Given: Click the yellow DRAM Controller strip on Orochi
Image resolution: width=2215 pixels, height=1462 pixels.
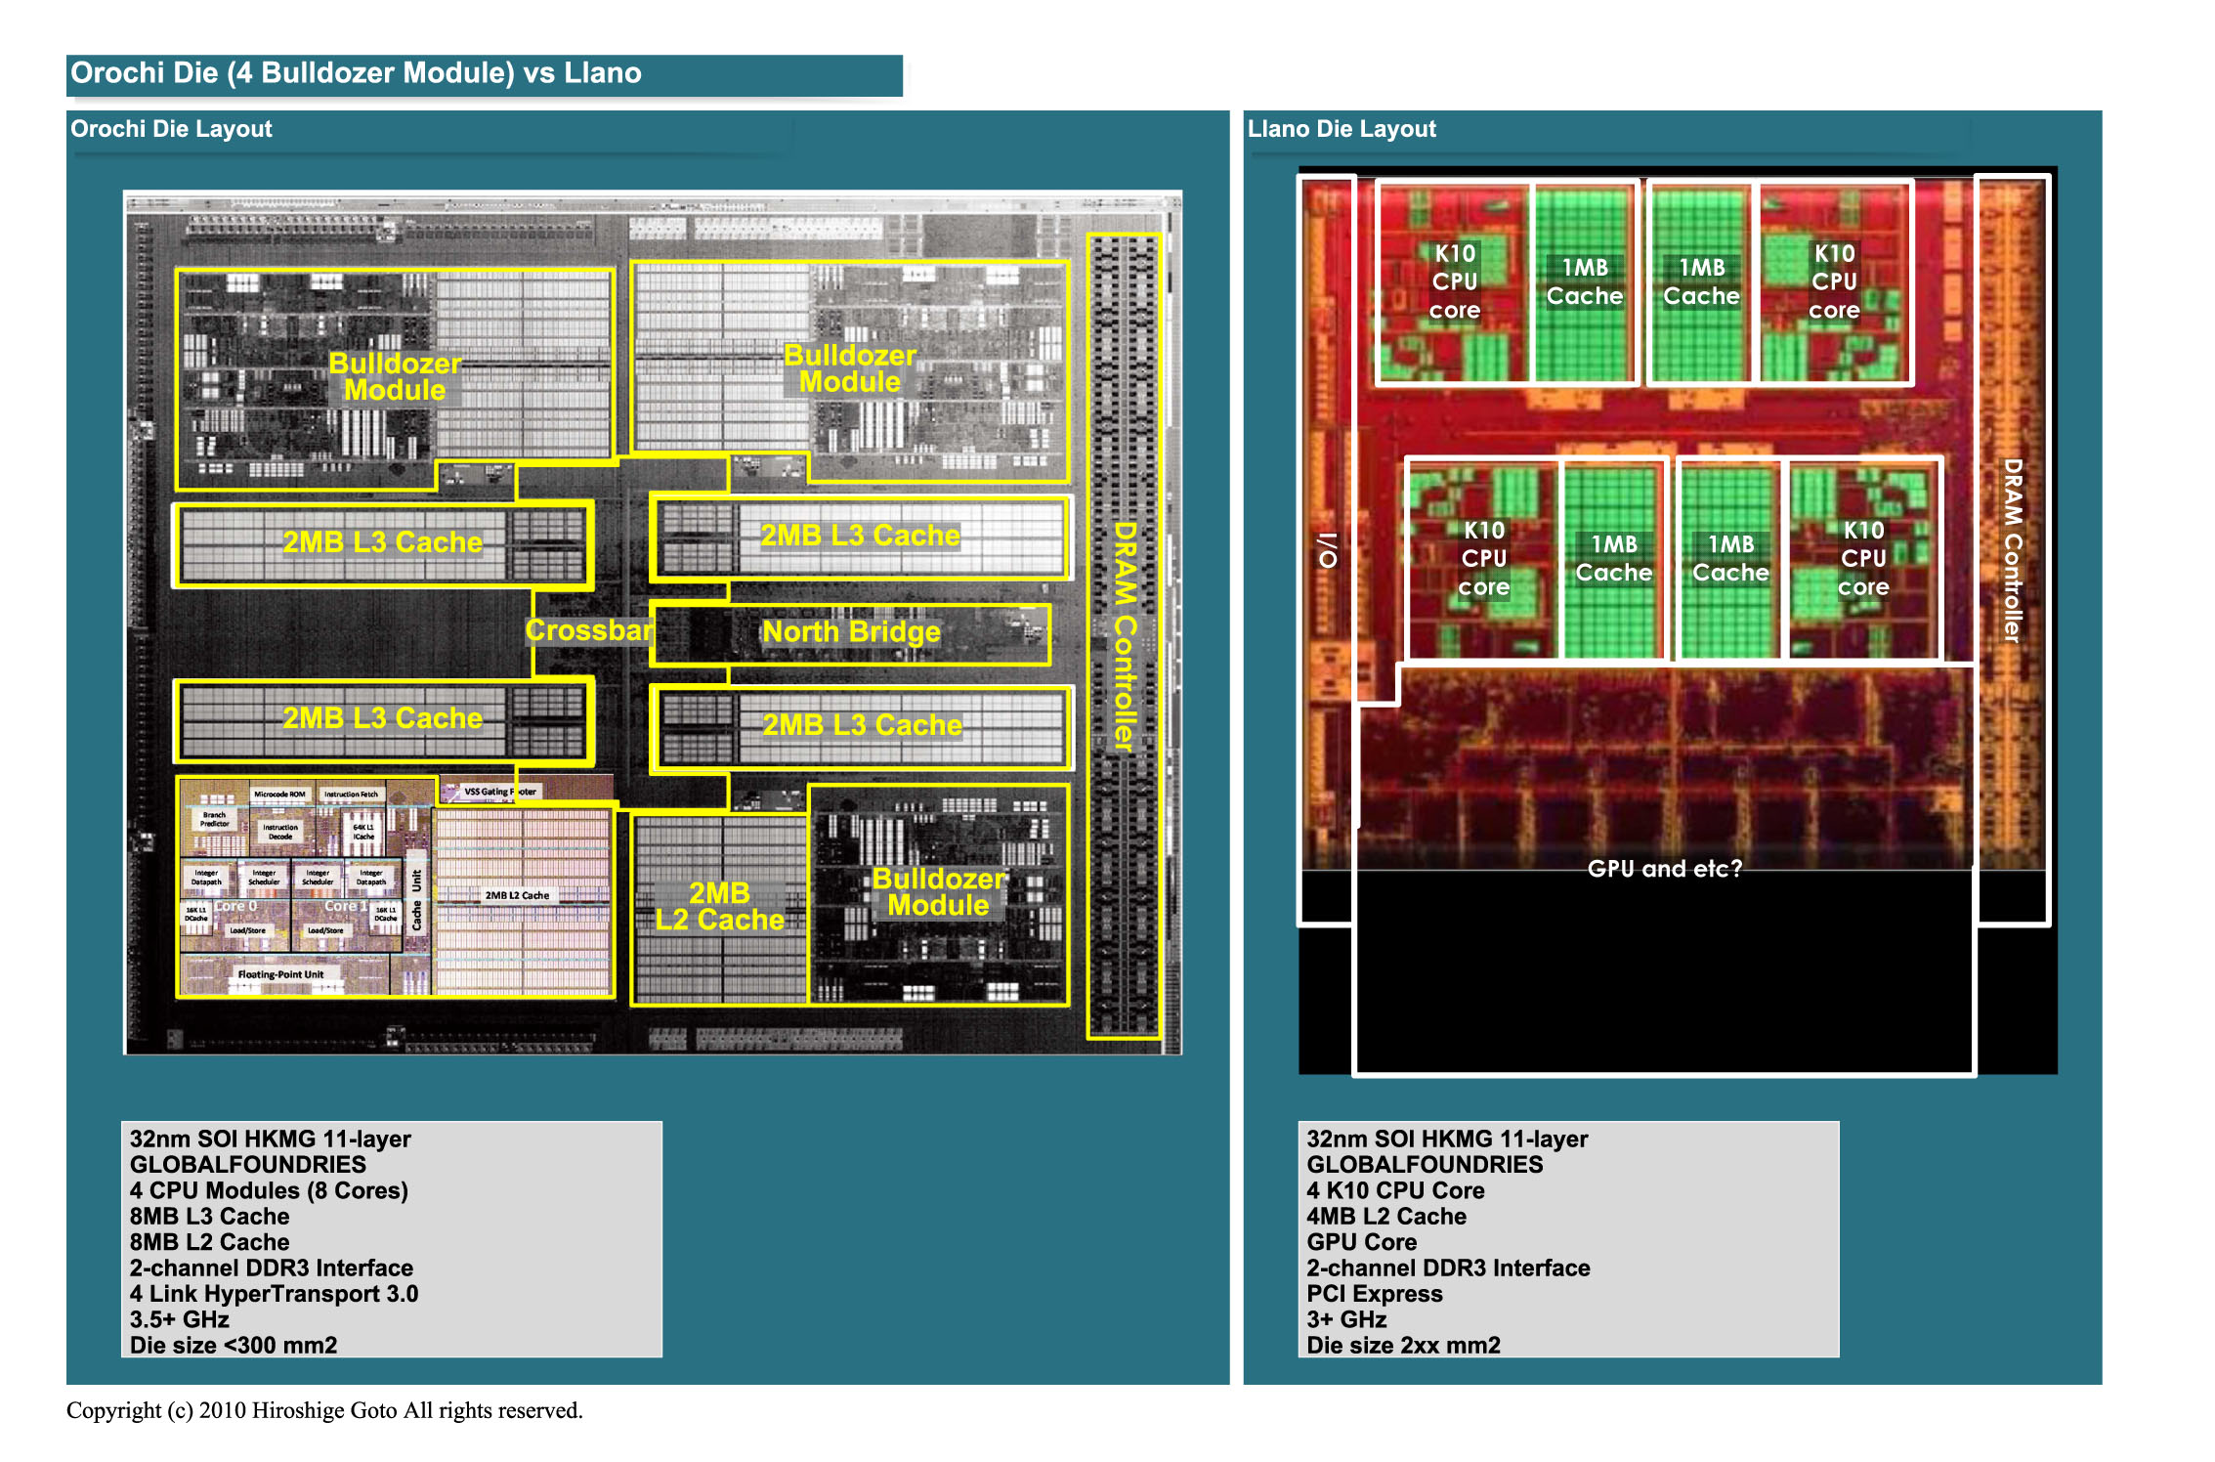Looking at the screenshot, I should click(1125, 635).
